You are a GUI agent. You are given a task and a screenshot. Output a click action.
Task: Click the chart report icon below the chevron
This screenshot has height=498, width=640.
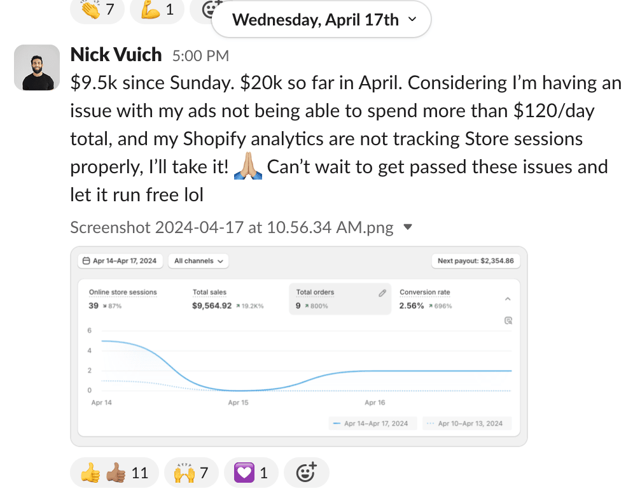coord(508,320)
